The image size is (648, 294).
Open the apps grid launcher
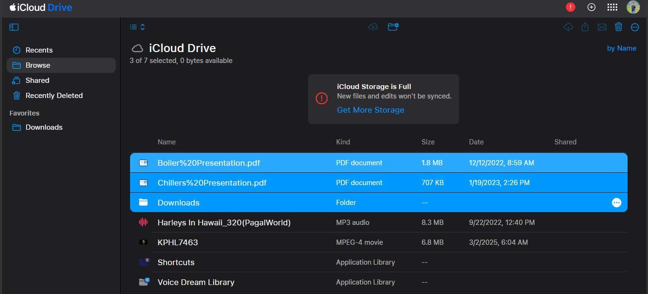click(x=612, y=7)
